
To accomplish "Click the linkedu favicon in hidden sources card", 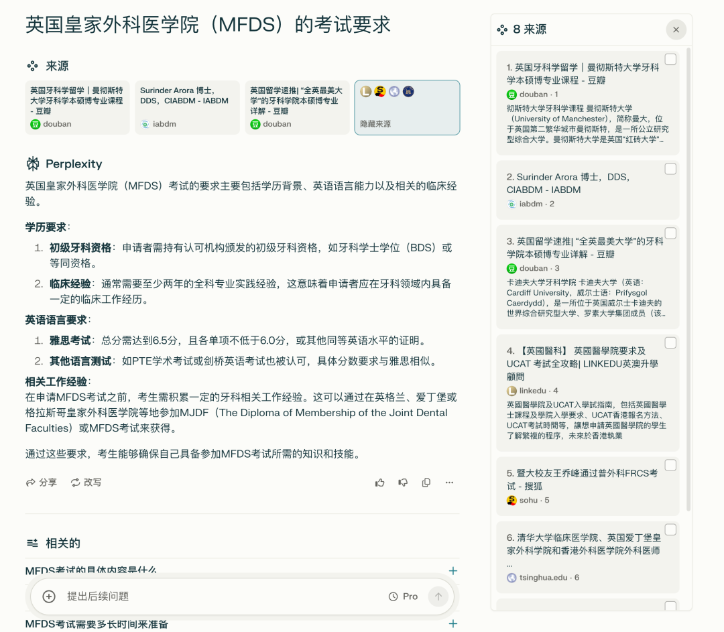I will pyautogui.click(x=366, y=91).
